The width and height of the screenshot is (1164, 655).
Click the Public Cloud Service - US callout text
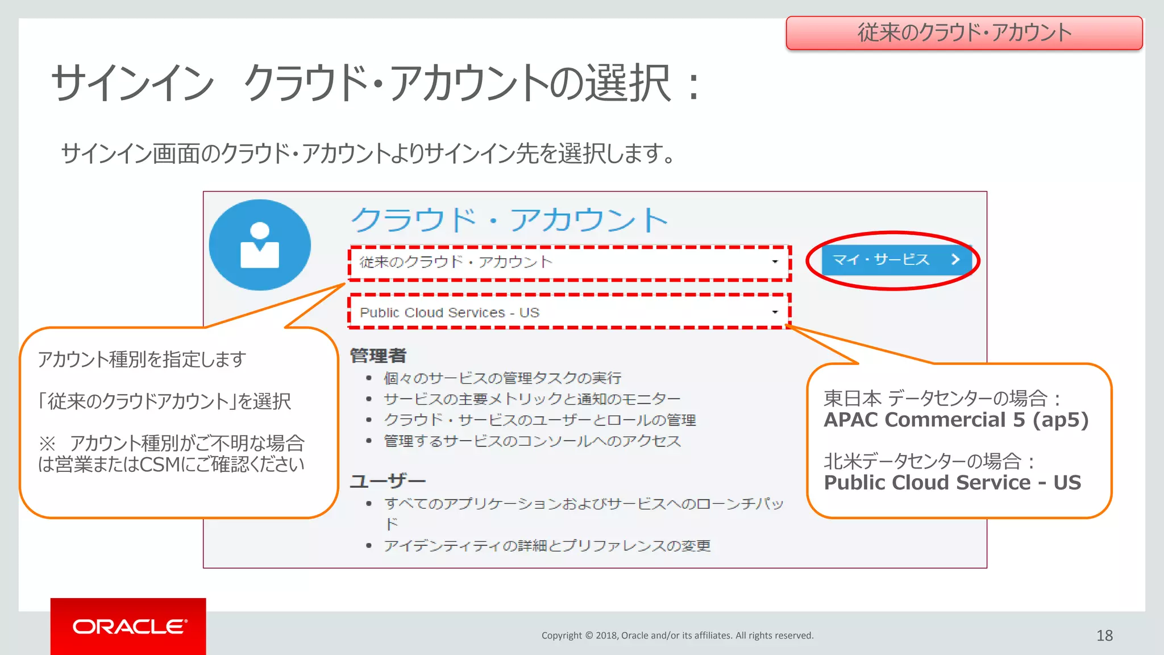[x=953, y=482]
